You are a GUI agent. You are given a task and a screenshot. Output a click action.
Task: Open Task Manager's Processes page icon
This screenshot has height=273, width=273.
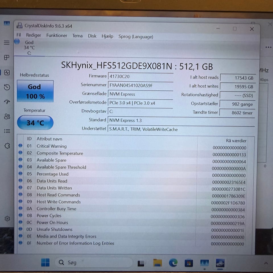pos(7,57)
